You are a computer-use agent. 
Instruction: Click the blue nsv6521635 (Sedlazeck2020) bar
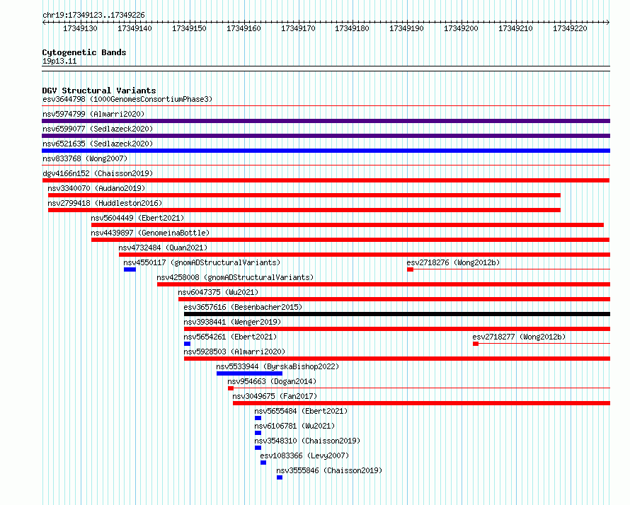326,151
